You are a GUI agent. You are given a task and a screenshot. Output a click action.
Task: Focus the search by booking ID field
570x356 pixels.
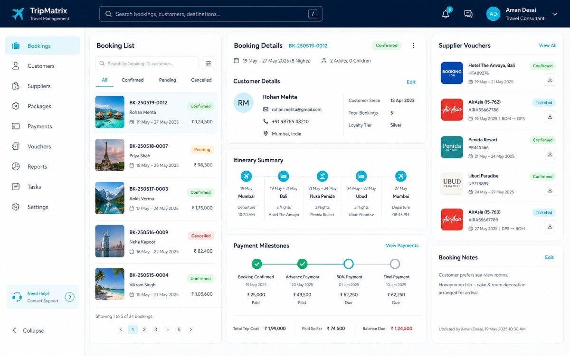click(147, 64)
